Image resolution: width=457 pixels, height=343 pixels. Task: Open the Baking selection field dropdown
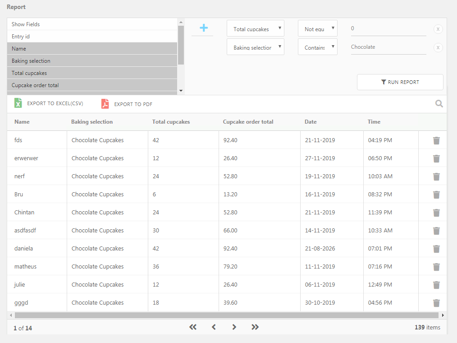click(255, 46)
